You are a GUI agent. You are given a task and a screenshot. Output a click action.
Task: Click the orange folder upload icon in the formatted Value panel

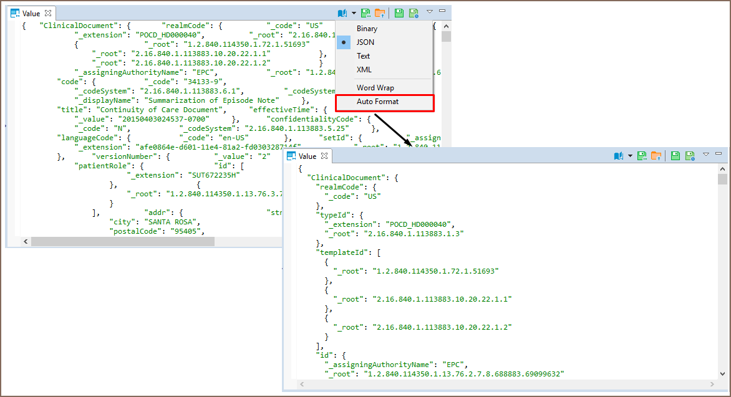pyautogui.click(x=656, y=156)
